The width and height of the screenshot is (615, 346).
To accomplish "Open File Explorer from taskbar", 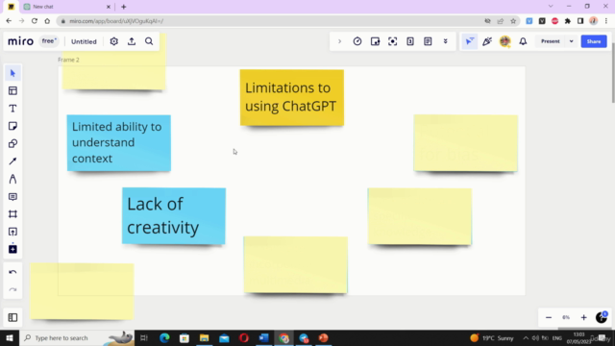I will point(204,337).
